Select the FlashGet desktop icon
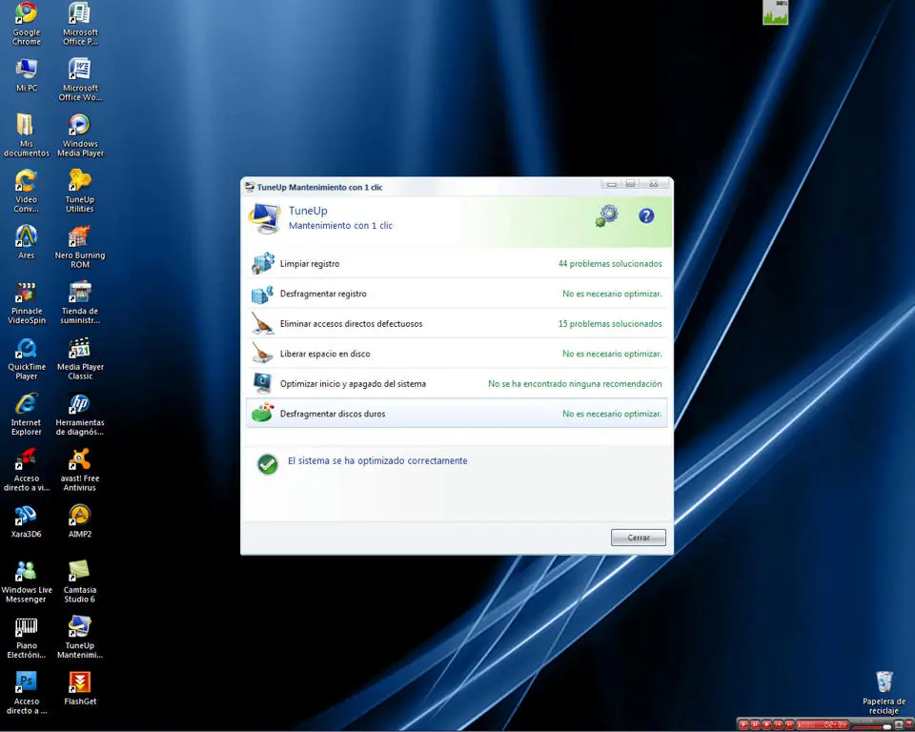 (x=80, y=688)
